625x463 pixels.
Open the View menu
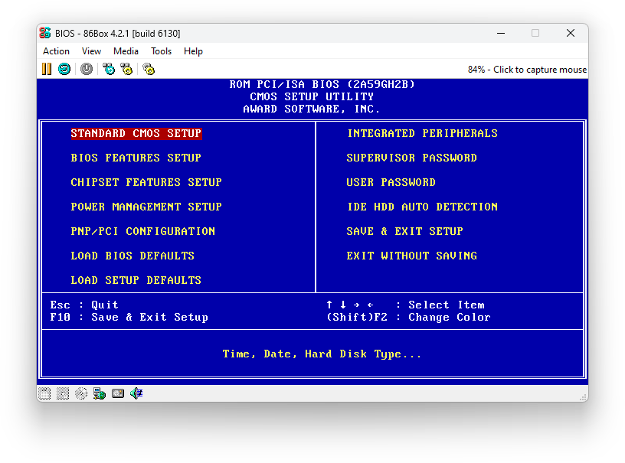coord(91,51)
